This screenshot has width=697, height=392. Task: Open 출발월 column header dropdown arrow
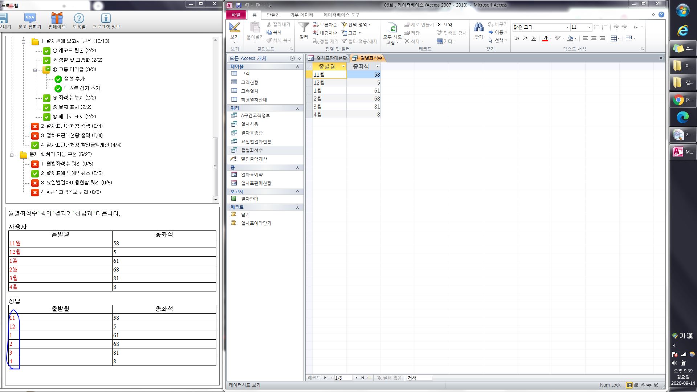point(343,66)
